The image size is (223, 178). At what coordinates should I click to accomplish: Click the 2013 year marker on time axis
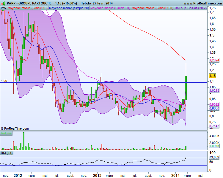[x=97, y=176]
